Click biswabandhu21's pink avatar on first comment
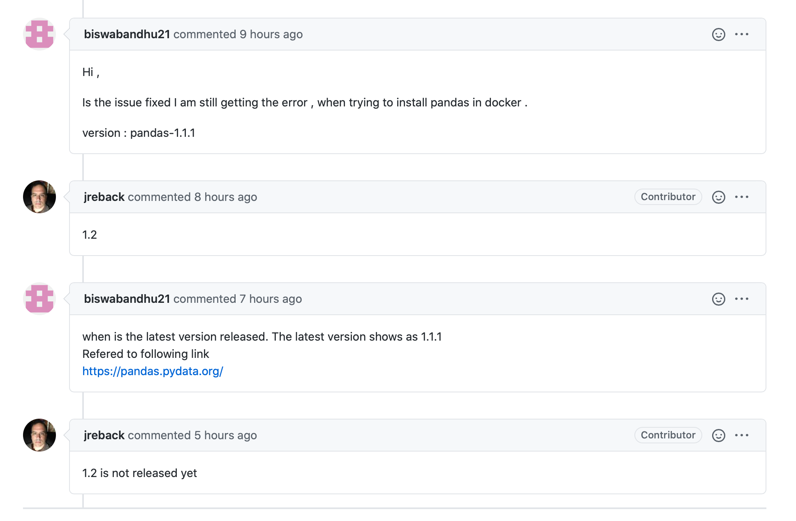This screenshot has width=796, height=521. [x=39, y=35]
